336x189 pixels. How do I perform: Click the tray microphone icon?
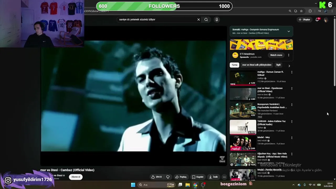(305, 185)
